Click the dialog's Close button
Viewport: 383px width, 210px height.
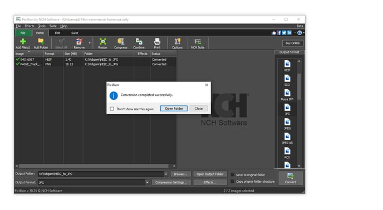199,109
